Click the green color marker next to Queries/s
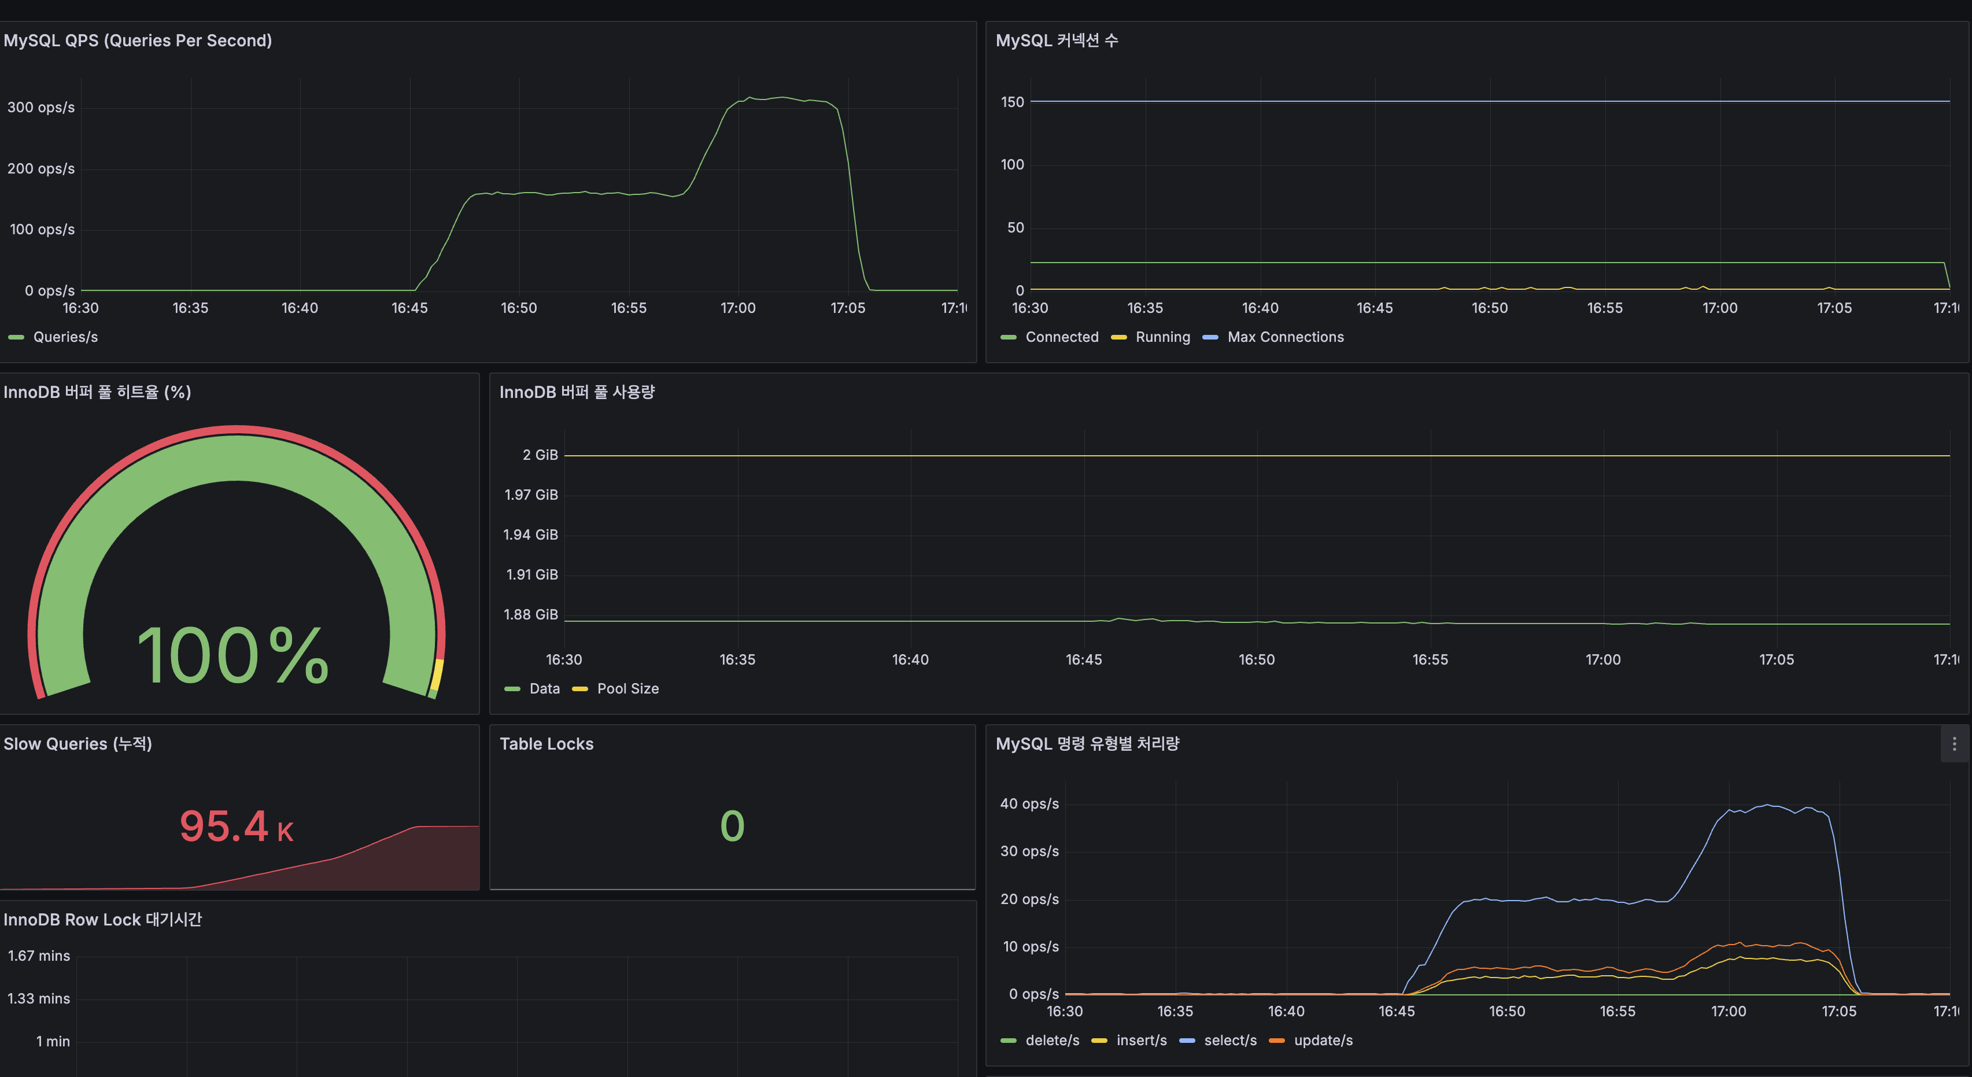 point(17,337)
